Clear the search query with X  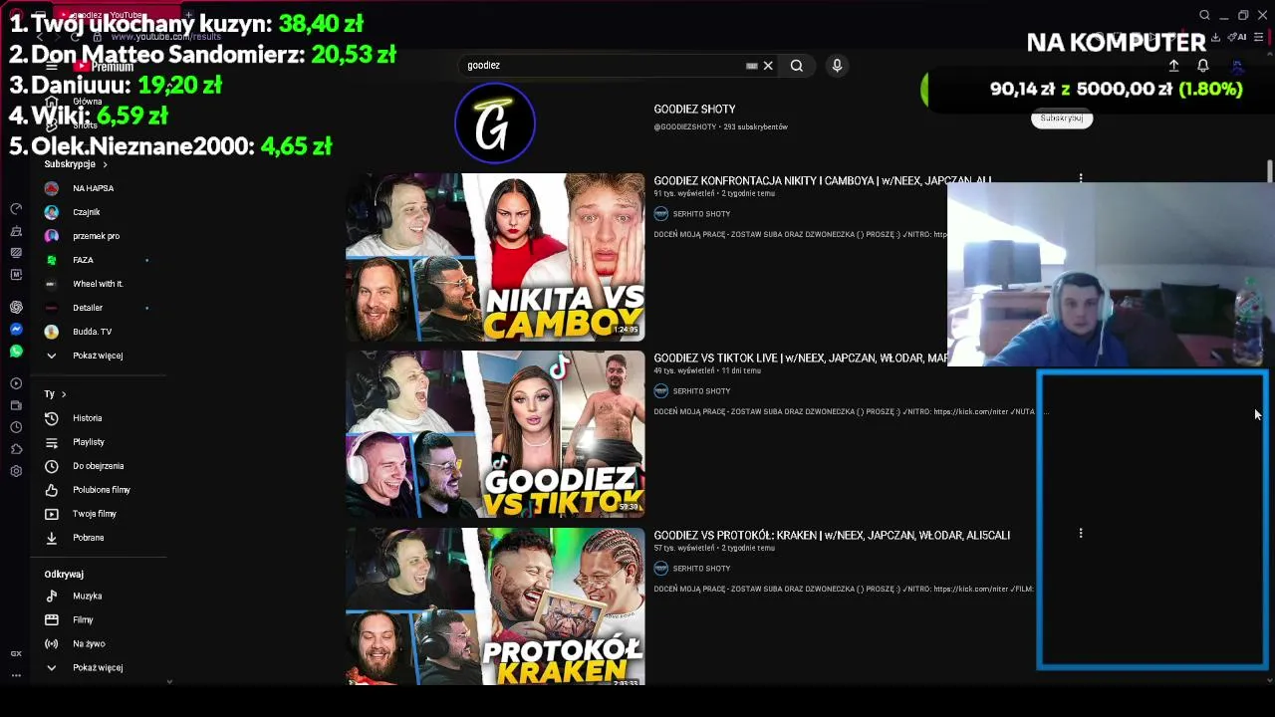(x=768, y=66)
